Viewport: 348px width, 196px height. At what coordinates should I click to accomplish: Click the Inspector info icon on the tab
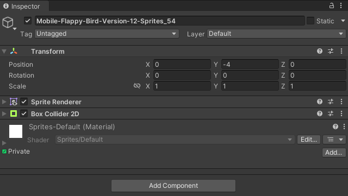pyautogui.click(x=6, y=6)
